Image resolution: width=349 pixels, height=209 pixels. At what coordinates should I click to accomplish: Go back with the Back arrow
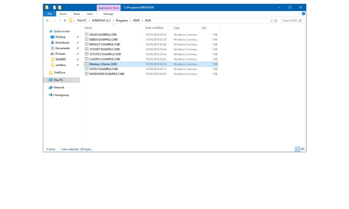pos(48,21)
